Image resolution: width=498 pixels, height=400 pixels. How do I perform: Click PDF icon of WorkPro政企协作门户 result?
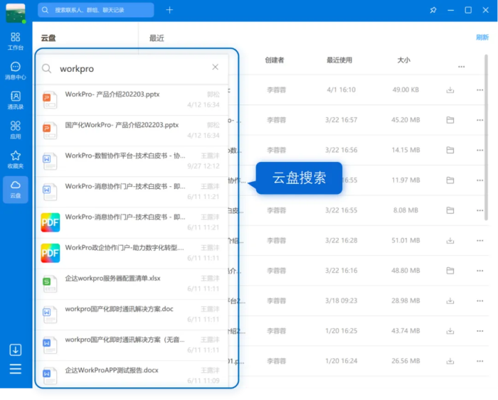[51, 253]
